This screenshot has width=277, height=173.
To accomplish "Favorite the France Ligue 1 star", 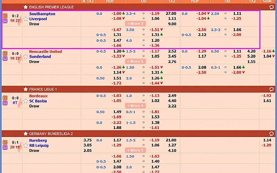I will pos(26,89).
